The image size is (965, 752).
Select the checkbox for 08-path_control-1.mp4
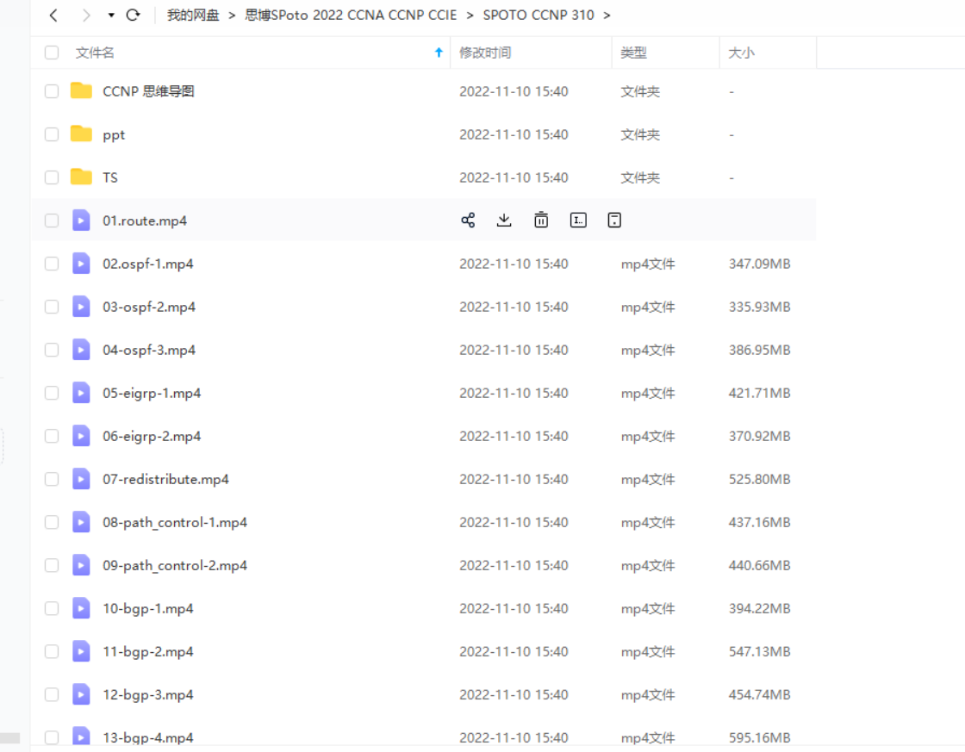point(52,523)
